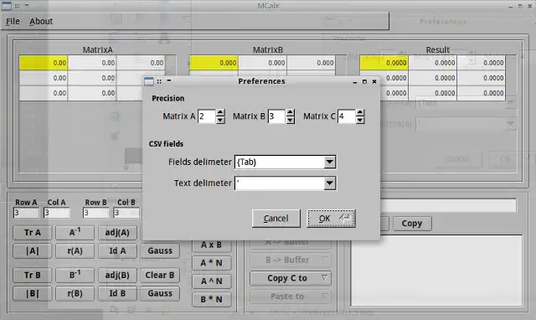Viewport: 536px width, 320px height.
Task: Open the Copy C to dropdown
Action: click(x=291, y=278)
